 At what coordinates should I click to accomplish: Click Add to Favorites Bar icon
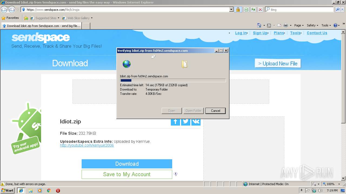[x=26, y=18]
